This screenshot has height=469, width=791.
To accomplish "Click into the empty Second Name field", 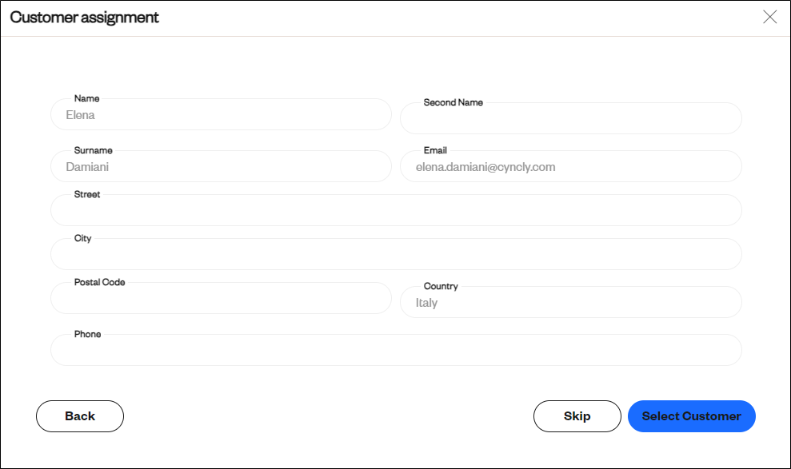I will (x=570, y=118).
